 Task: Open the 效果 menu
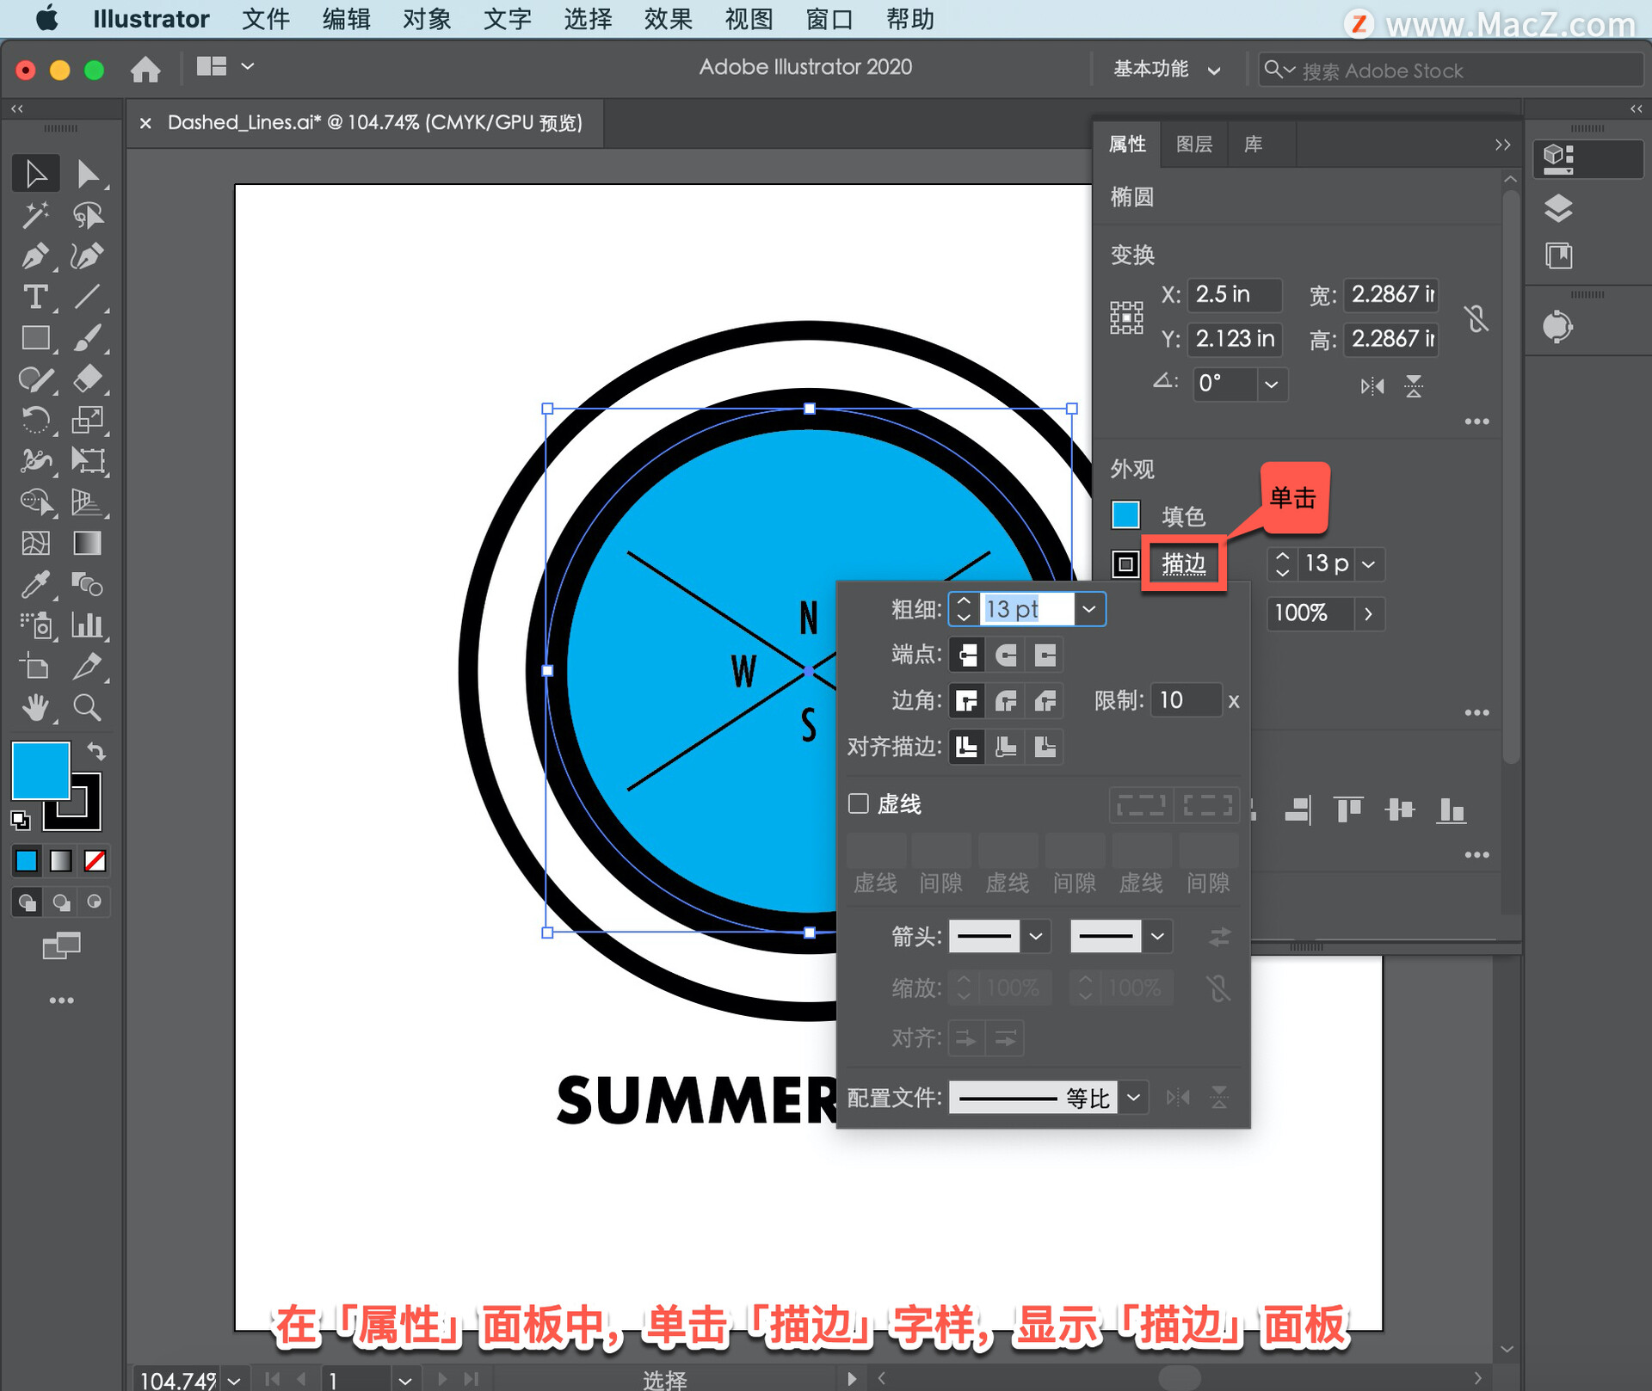668,19
